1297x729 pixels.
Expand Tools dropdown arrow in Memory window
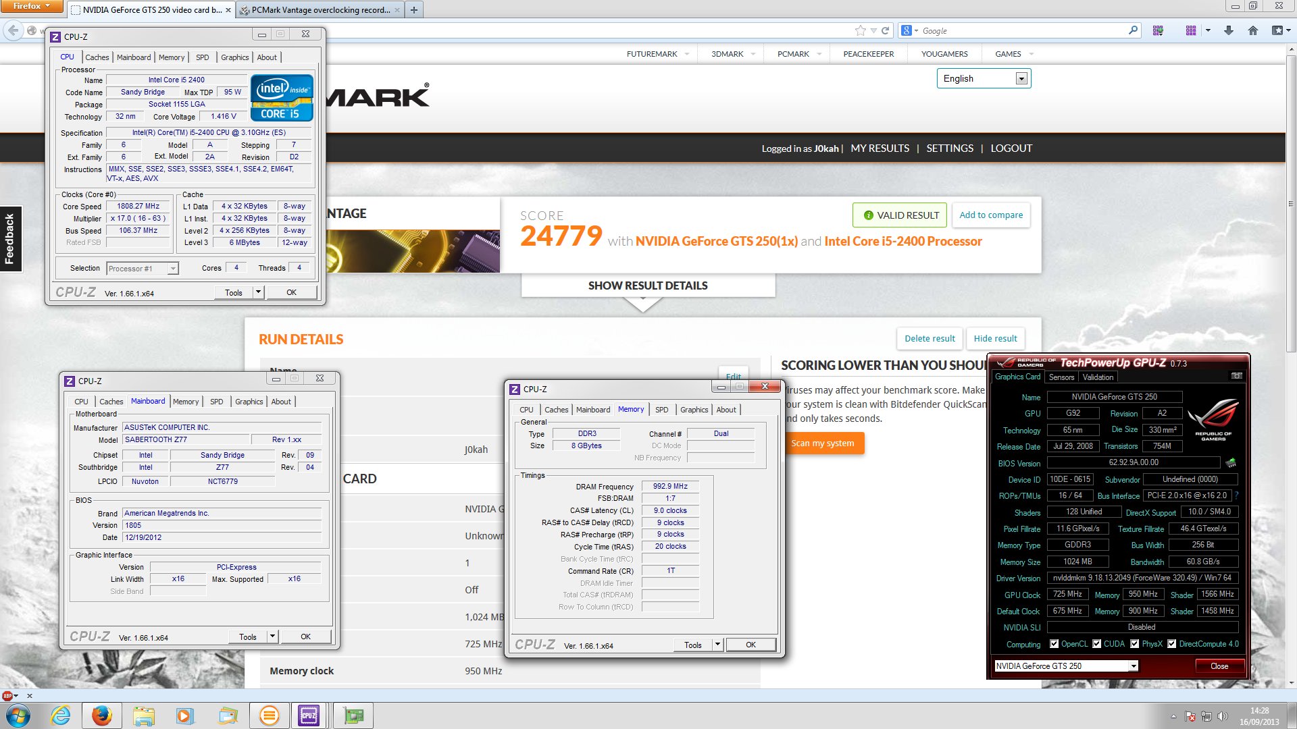[x=717, y=645]
